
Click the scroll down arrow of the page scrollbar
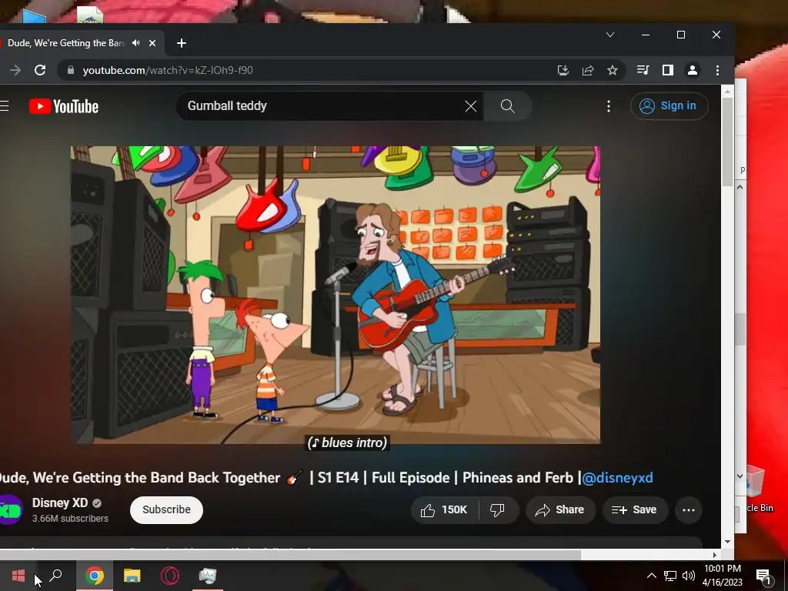(727, 541)
